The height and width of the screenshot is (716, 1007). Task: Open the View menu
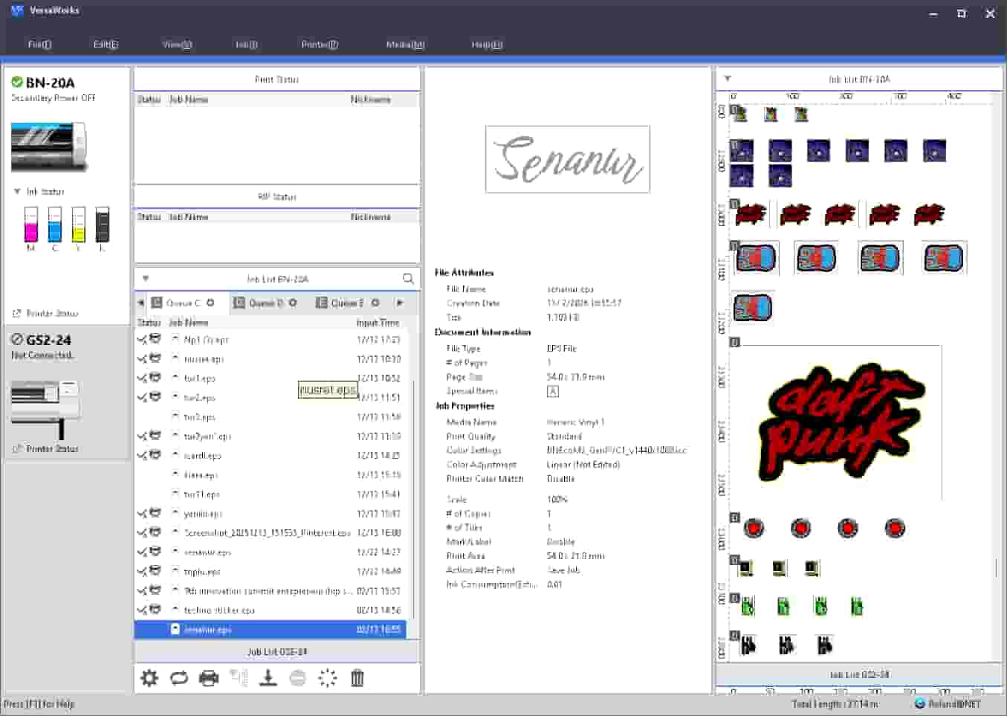177,45
